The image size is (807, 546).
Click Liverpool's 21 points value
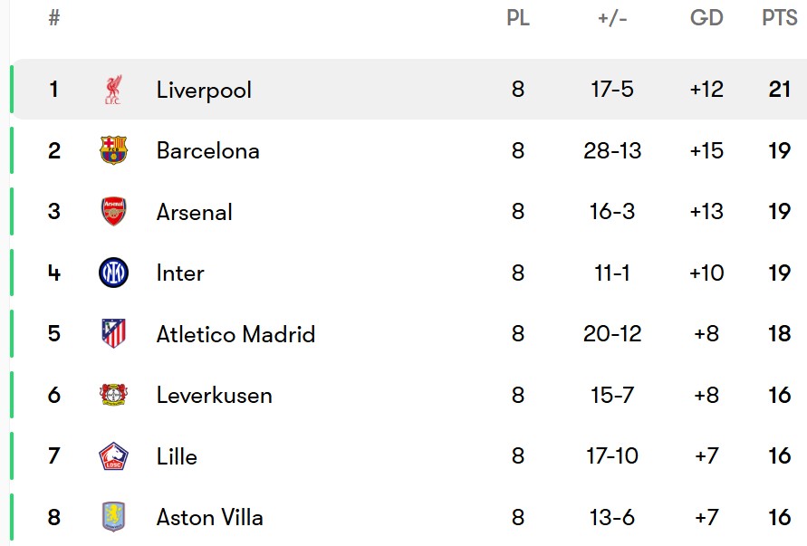coord(779,89)
